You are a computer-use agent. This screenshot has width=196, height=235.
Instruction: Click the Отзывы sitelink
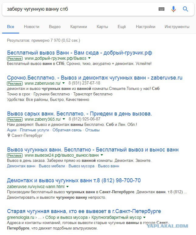[x=92, y=130]
